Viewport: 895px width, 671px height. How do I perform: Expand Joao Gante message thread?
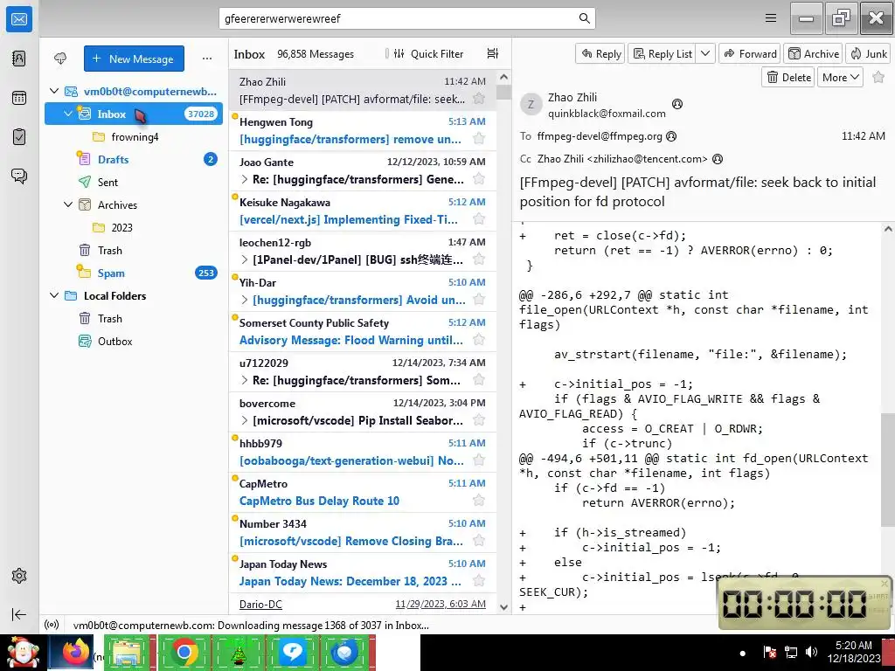point(245,179)
